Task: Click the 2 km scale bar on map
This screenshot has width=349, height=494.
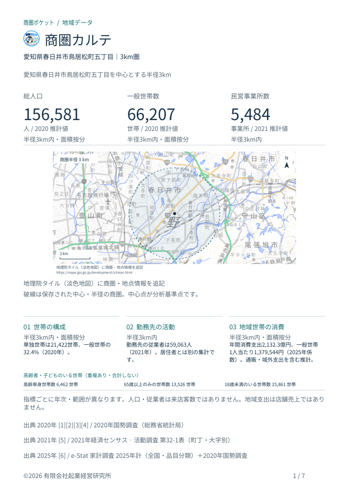Action: 75,256
